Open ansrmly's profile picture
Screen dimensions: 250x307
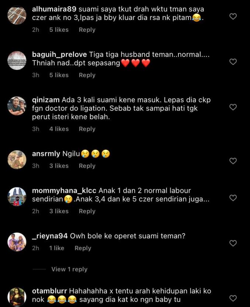[x=17, y=160]
